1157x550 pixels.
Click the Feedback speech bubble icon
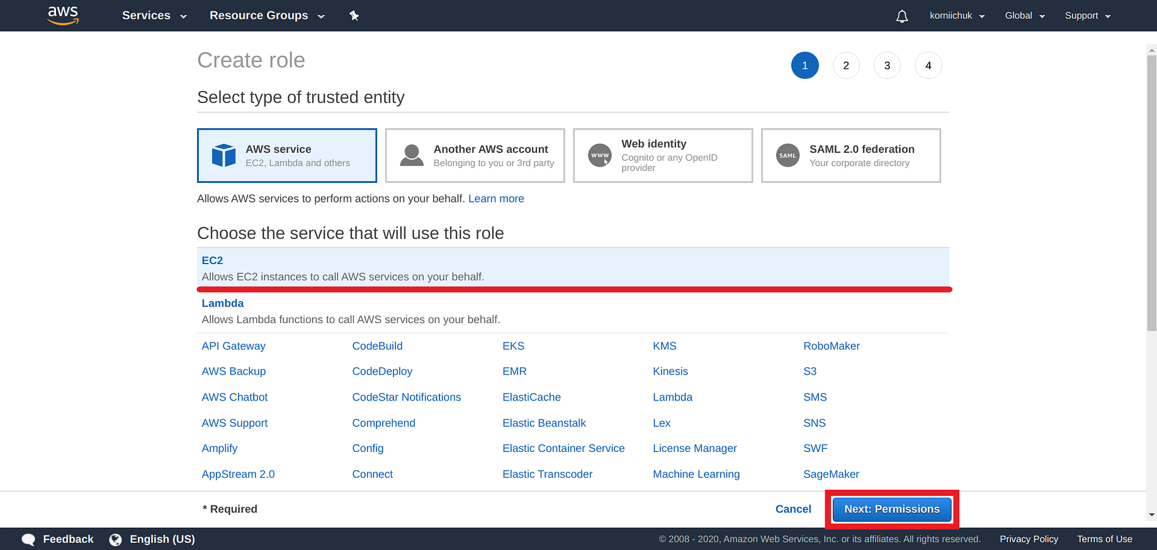(28, 539)
